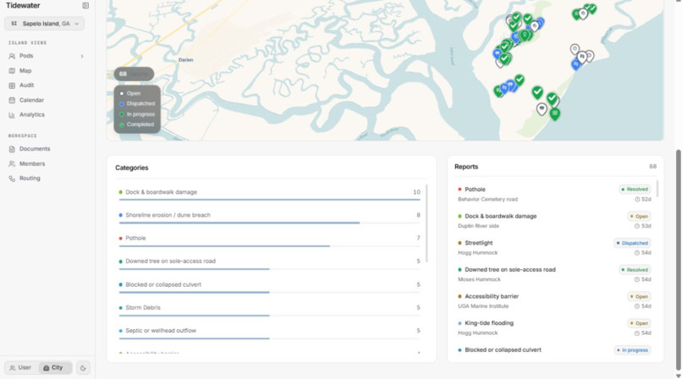Viewport: 682px width, 379px height.
Task: Click the Members people icon
Action: 12,164
